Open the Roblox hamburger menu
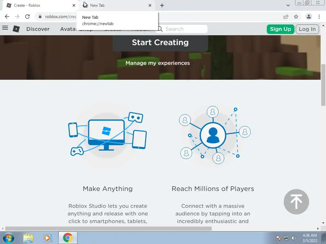 (x=5, y=28)
